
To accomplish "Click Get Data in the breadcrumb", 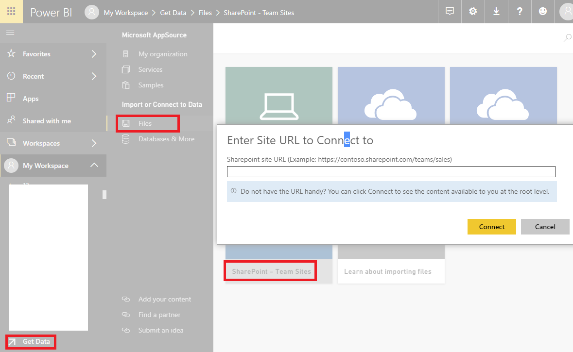I will [173, 13].
